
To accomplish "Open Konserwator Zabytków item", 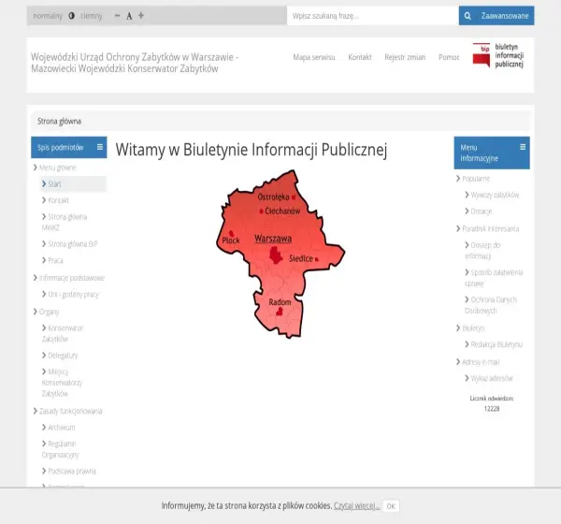I will [x=63, y=333].
